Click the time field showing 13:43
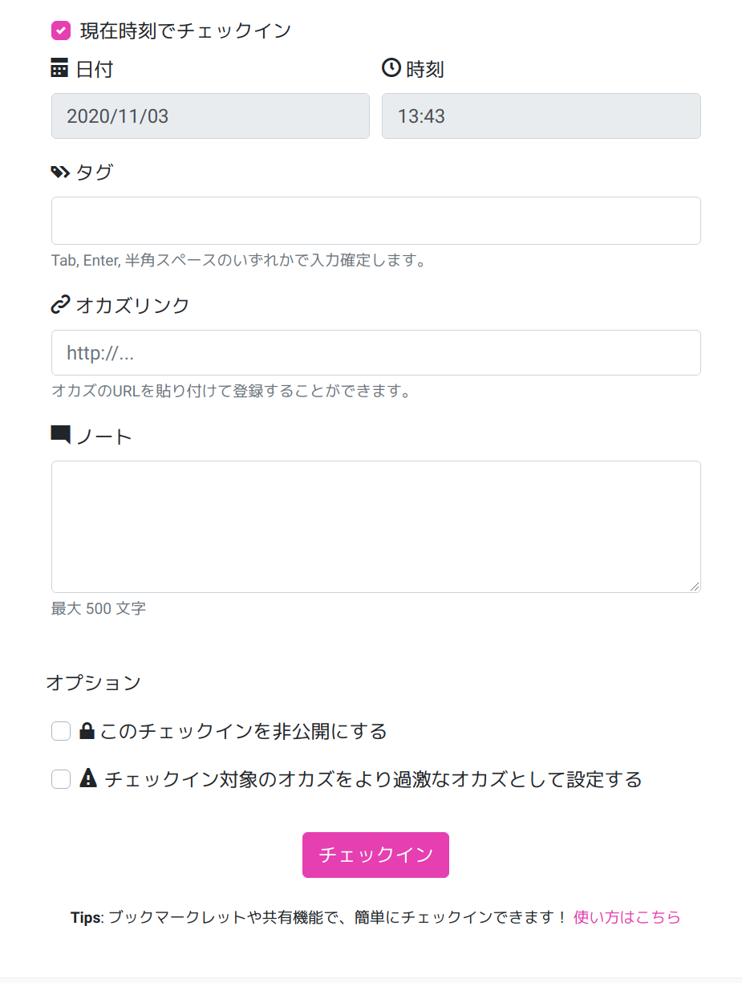 pyautogui.click(x=541, y=116)
